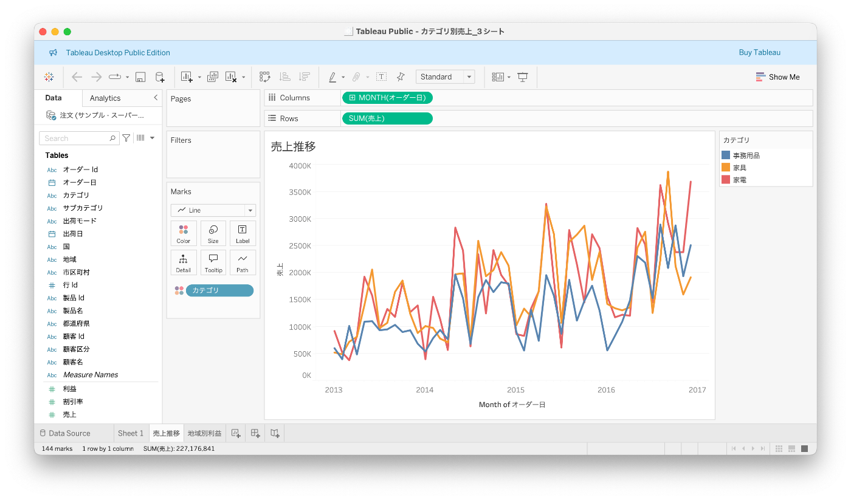Open the New Worksheet dropdown arrow

point(199,78)
